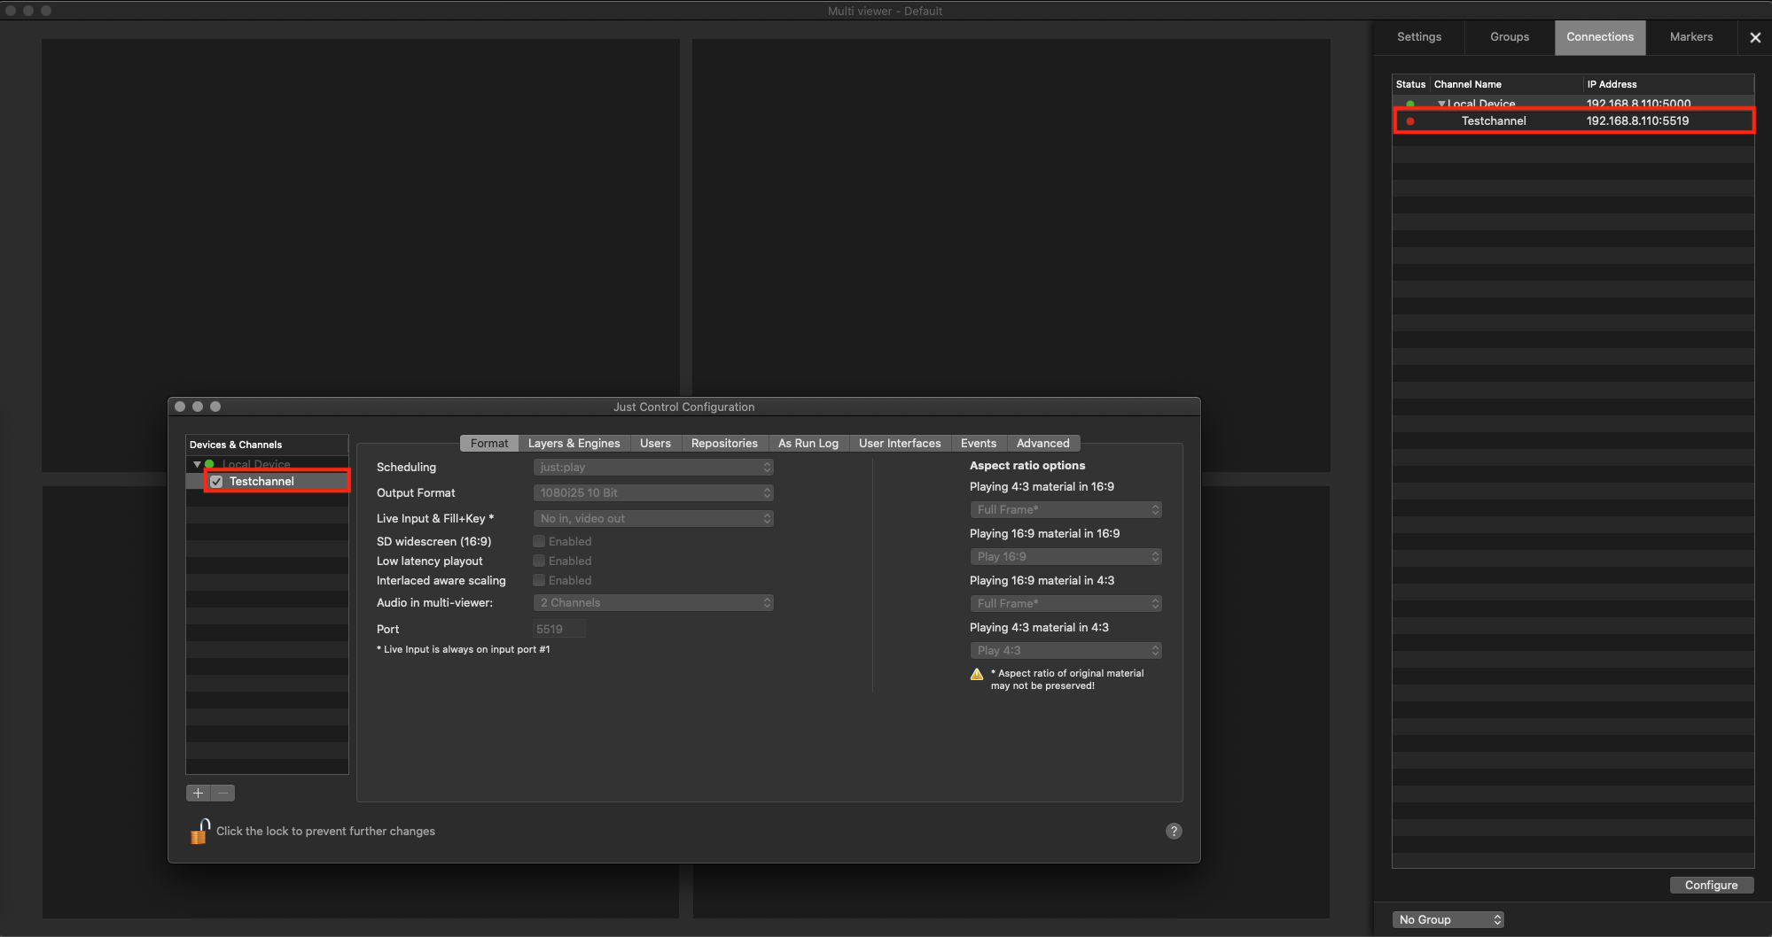This screenshot has height=937, width=1772.
Task: Click the warning triangle about aspect ratio
Action: pos(977,675)
